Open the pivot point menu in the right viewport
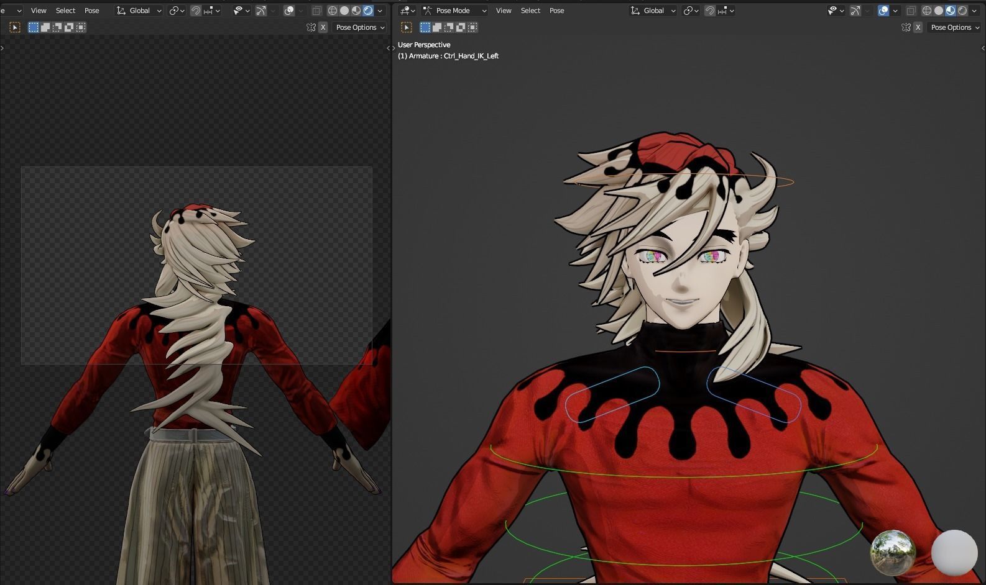The image size is (986, 585). (691, 11)
